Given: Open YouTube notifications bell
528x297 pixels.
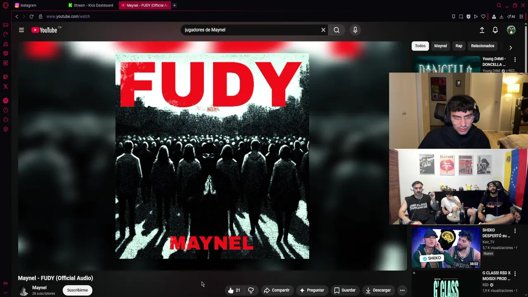Looking at the screenshot, I should (495, 30).
